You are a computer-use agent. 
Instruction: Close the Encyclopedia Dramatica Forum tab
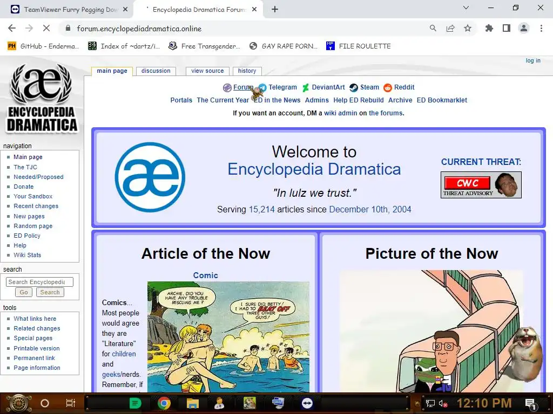click(x=254, y=10)
